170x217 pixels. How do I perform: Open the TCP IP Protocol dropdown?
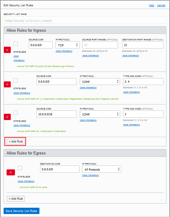coord(68,45)
